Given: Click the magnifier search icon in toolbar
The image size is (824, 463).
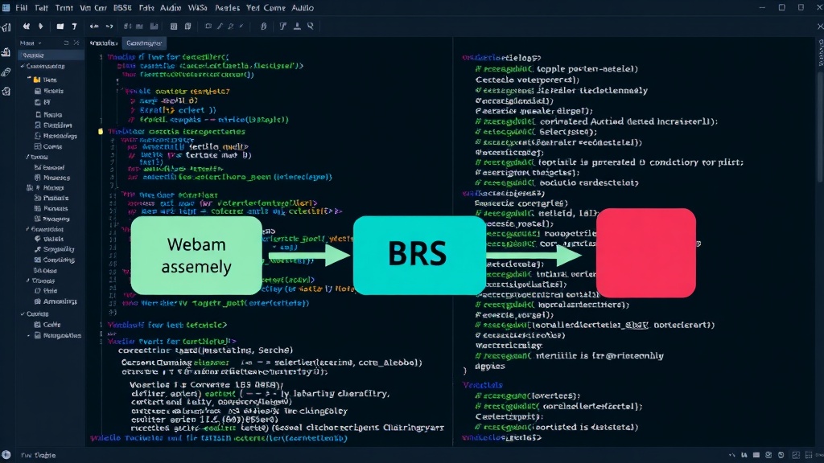Looking at the screenshot, I should 311,26.
